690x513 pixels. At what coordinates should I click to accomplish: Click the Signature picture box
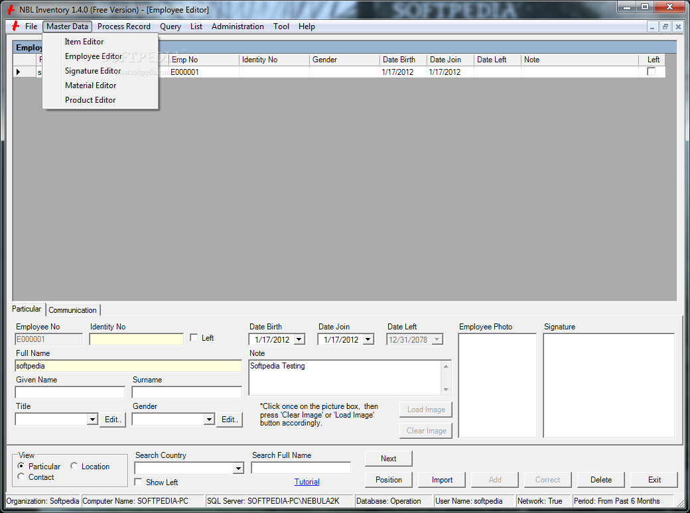point(609,386)
